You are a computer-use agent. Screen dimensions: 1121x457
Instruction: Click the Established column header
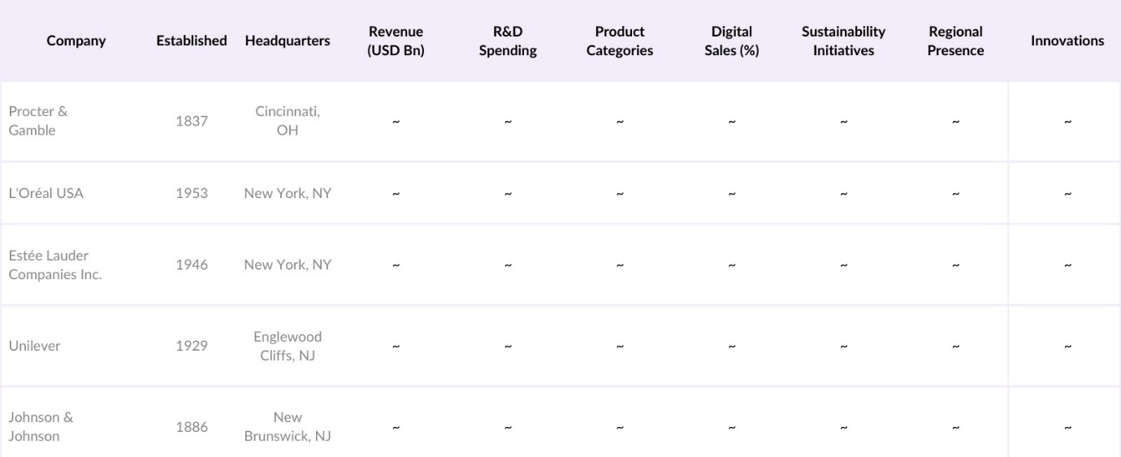(x=192, y=41)
